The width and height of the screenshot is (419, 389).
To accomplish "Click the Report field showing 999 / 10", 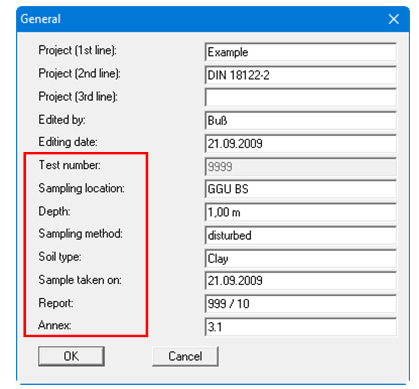I will pos(300,304).
